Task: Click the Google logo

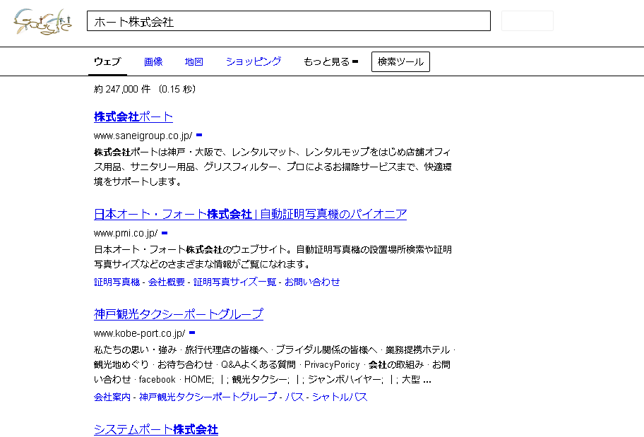Action: (x=42, y=21)
